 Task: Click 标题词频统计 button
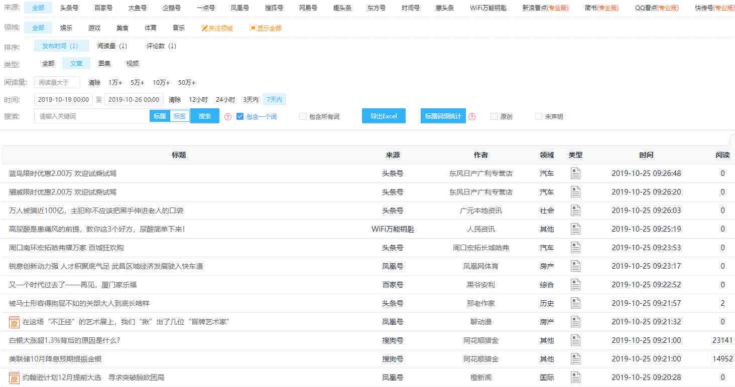pos(443,116)
